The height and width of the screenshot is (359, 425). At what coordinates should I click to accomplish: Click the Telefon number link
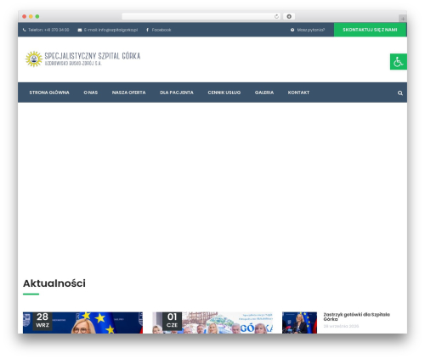48,30
